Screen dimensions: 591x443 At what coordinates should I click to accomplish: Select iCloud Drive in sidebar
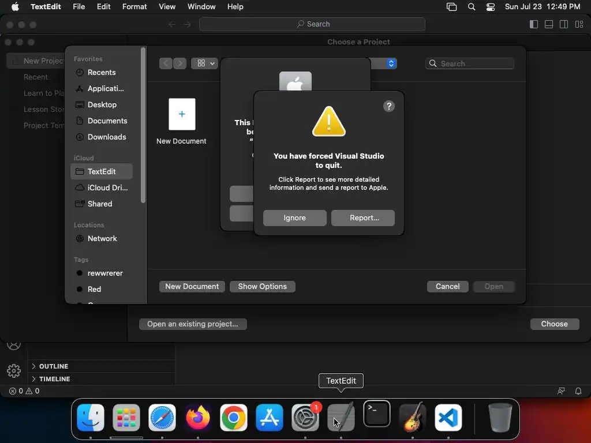tap(102, 187)
